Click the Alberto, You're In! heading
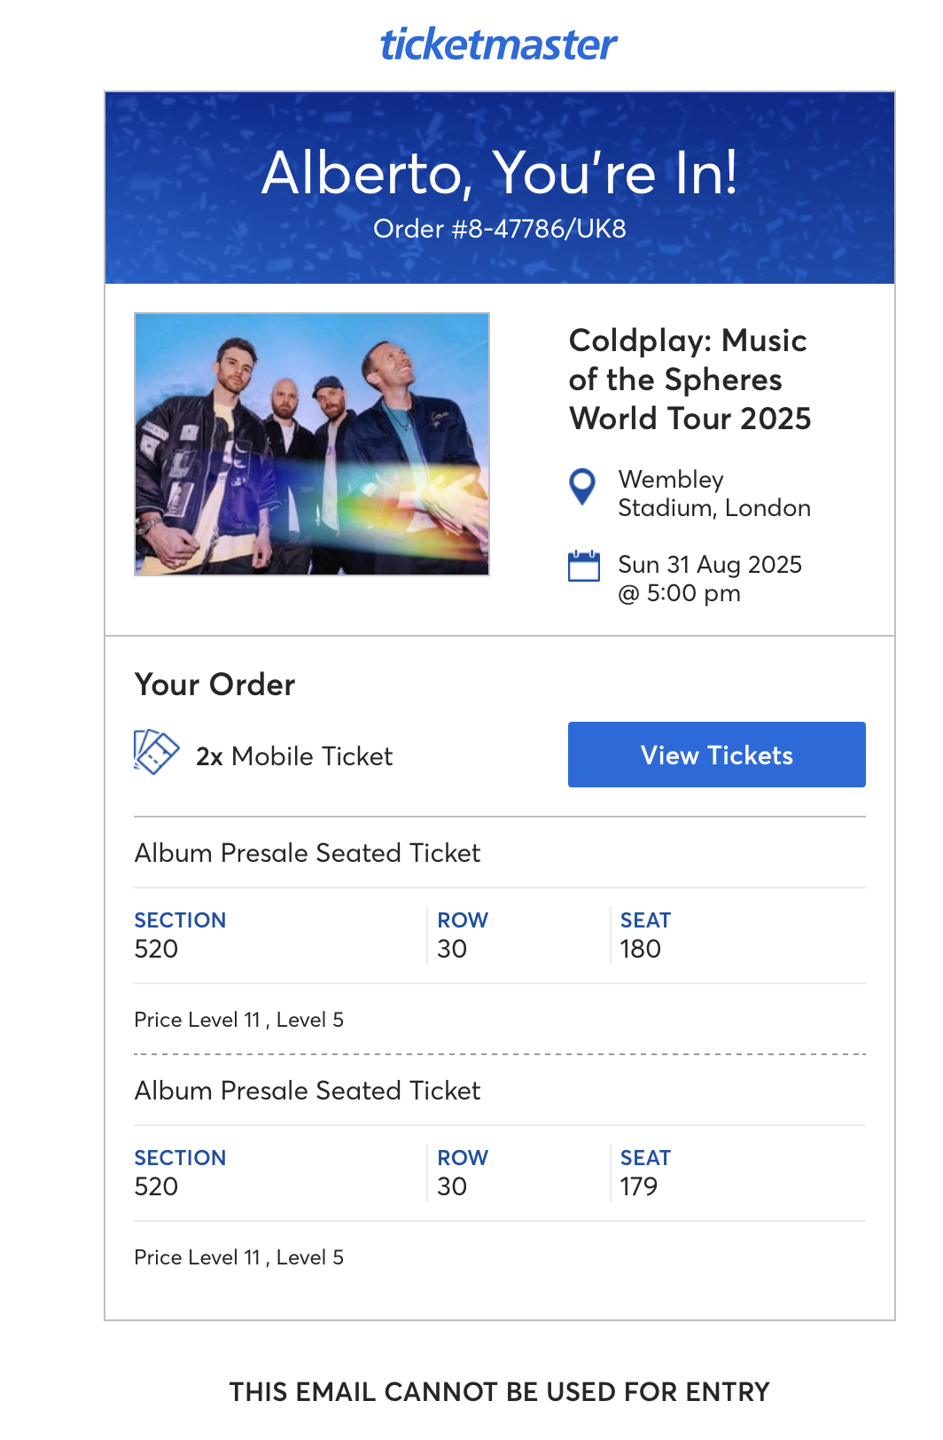 [500, 172]
